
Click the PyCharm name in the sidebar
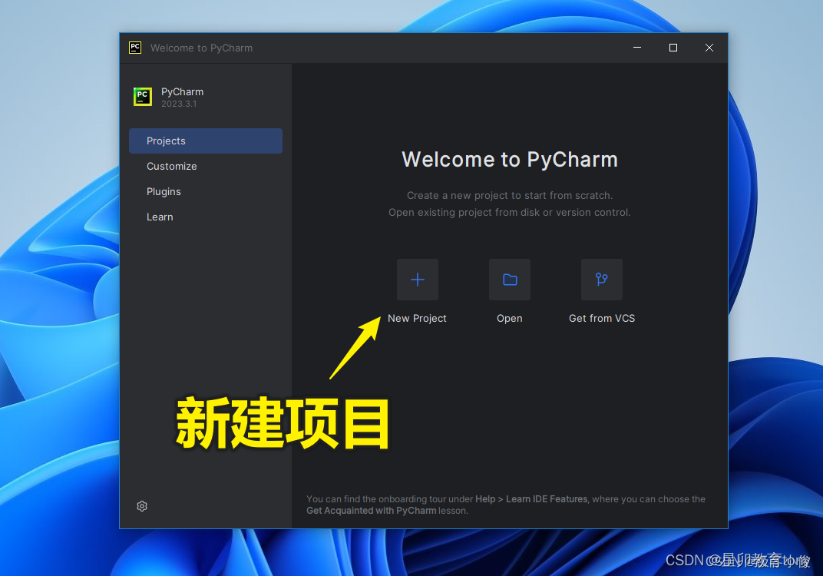pyautogui.click(x=182, y=91)
